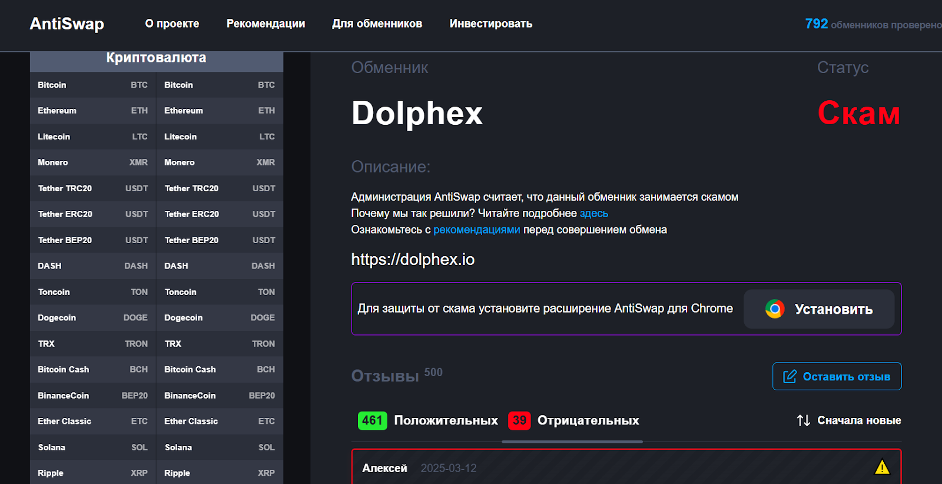Select Ripple XRP in the right column

click(220, 472)
